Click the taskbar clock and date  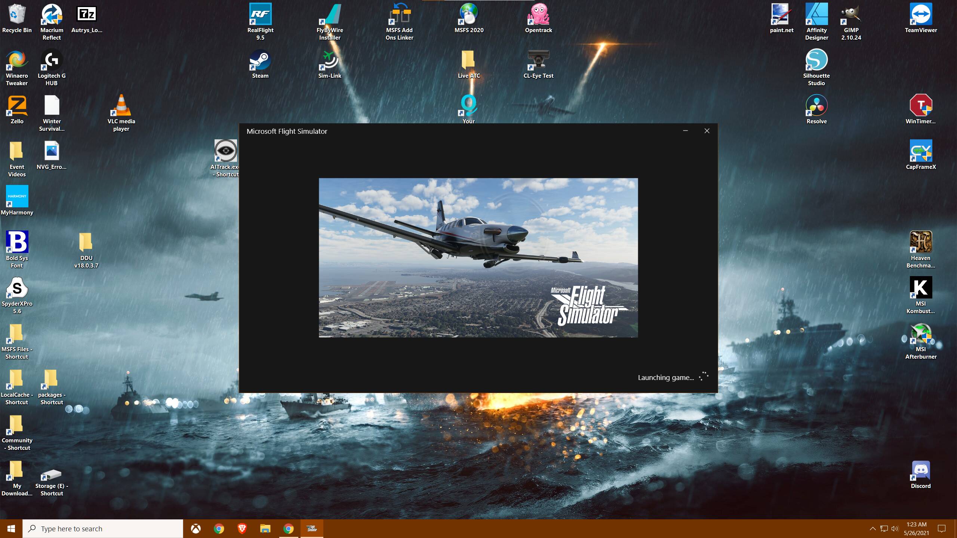(916, 529)
